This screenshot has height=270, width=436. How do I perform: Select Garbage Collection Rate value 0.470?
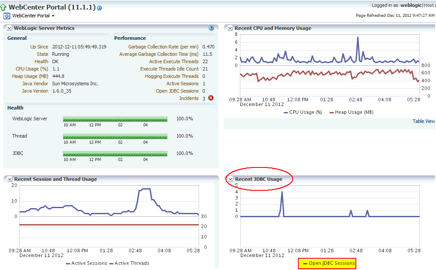click(208, 47)
